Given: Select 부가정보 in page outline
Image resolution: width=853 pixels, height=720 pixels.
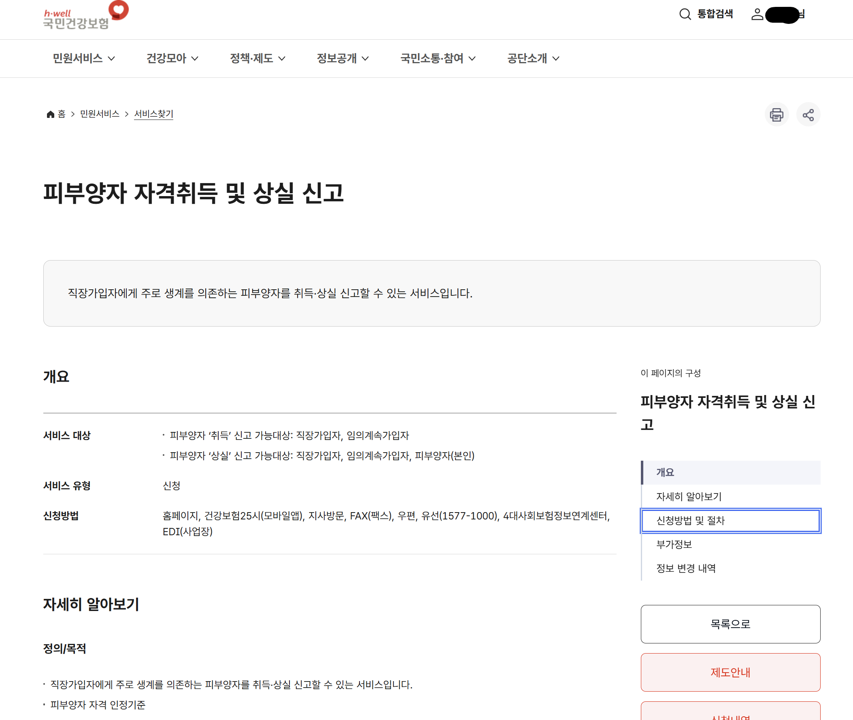Looking at the screenshot, I should 674,544.
